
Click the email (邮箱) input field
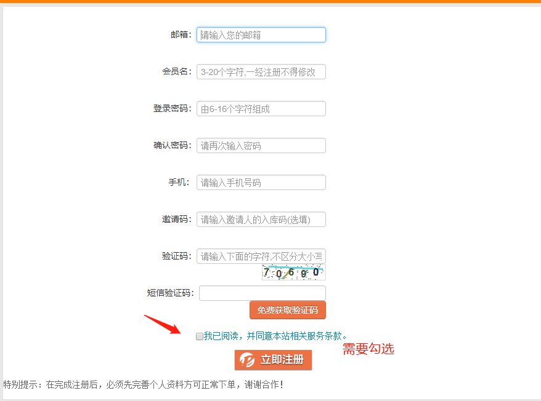pos(261,35)
